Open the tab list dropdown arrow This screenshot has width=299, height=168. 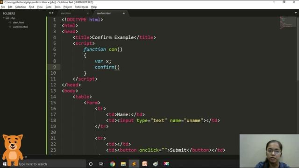tap(296, 13)
